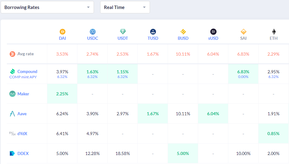Select Aave's 10.11% BUSD rate
Screen dimensions: 289x164
pyautogui.click(x=183, y=114)
